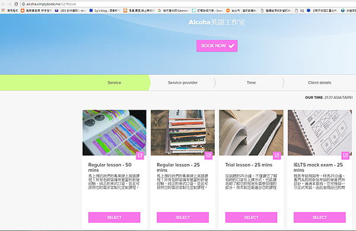This screenshot has width=356, height=231.
Task: Select the Regular lesson - 50 mins service
Action: pos(114,217)
